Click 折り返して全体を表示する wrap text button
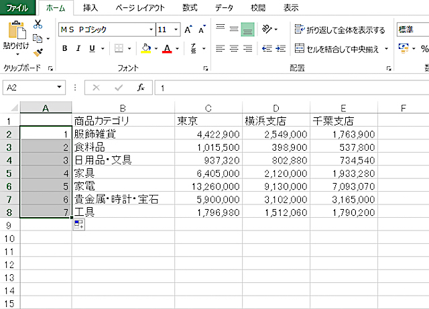Image resolution: width=429 pixels, height=309 pixels. click(340, 30)
